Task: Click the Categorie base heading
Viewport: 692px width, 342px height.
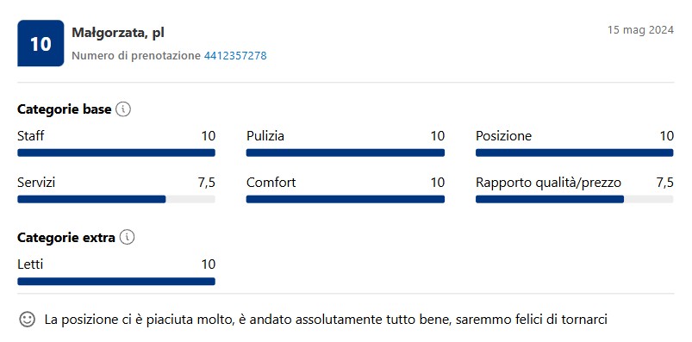Action: click(64, 109)
